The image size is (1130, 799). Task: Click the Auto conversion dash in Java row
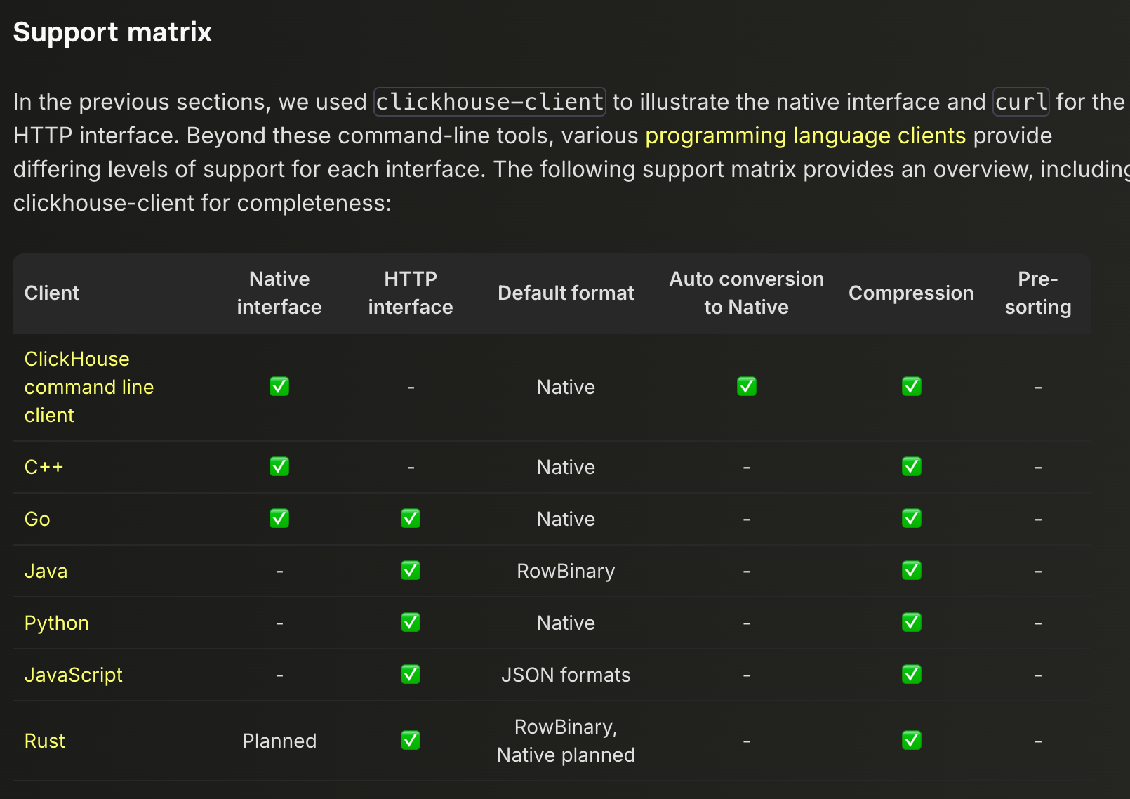(747, 571)
